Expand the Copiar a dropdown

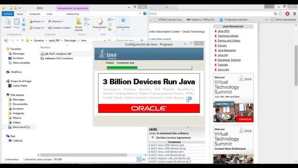[x=44, y=28]
